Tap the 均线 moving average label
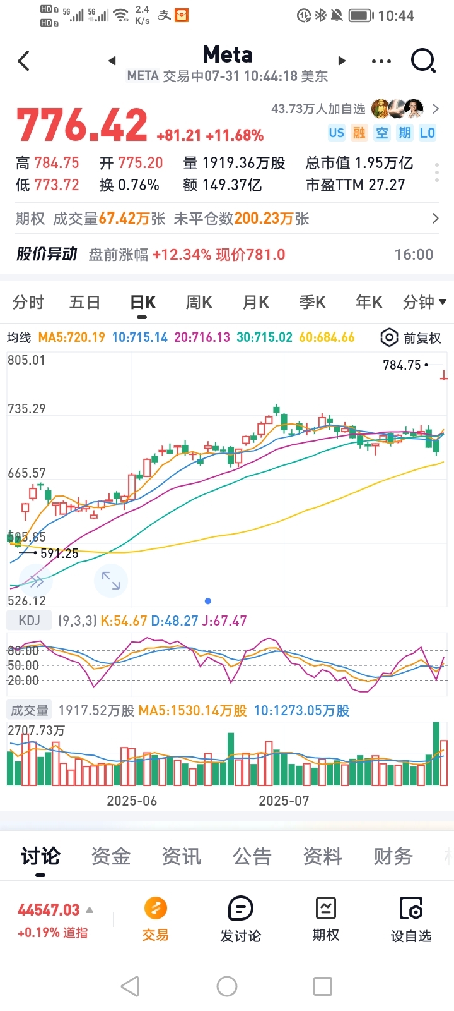The width and height of the screenshot is (454, 1011). click(19, 337)
